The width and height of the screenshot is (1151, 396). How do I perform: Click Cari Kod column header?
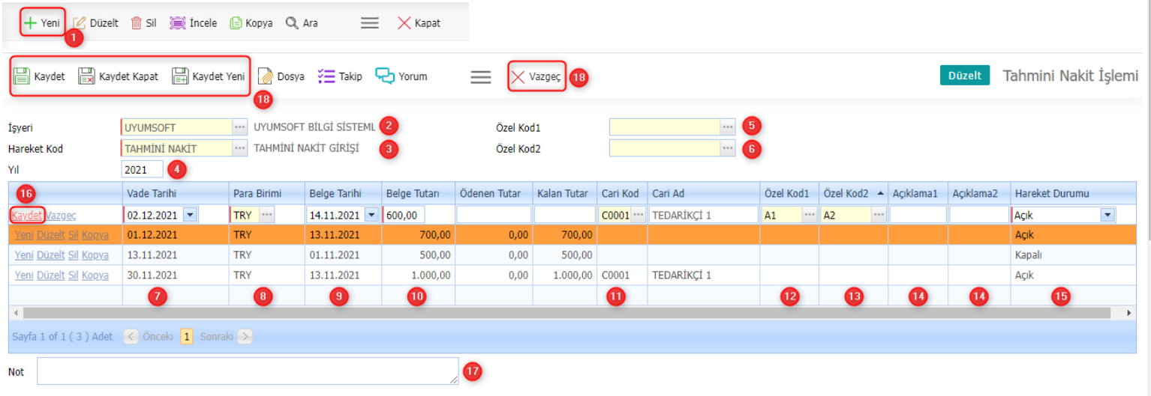coord(621,194)
